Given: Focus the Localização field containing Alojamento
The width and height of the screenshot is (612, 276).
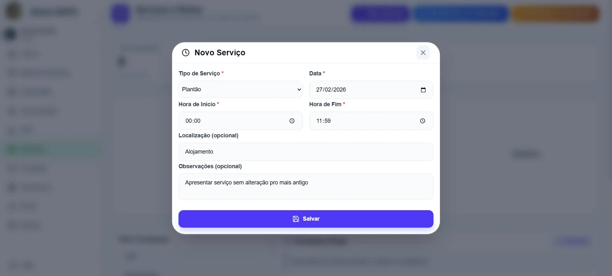Looking at the screenshot, I should (x=306, y=152).
